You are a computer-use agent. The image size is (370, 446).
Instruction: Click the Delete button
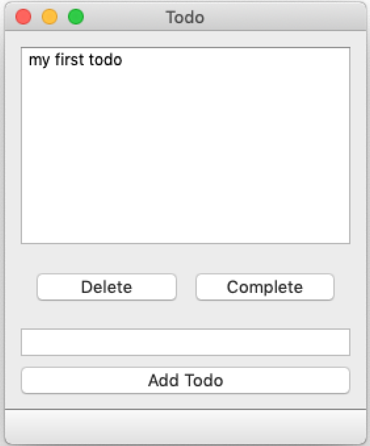click(107, 287)
